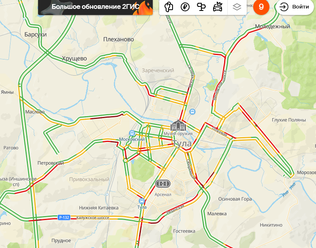316x248 pixels.
Task: Select the Тула bus station icon
Action: click(142, 201)
